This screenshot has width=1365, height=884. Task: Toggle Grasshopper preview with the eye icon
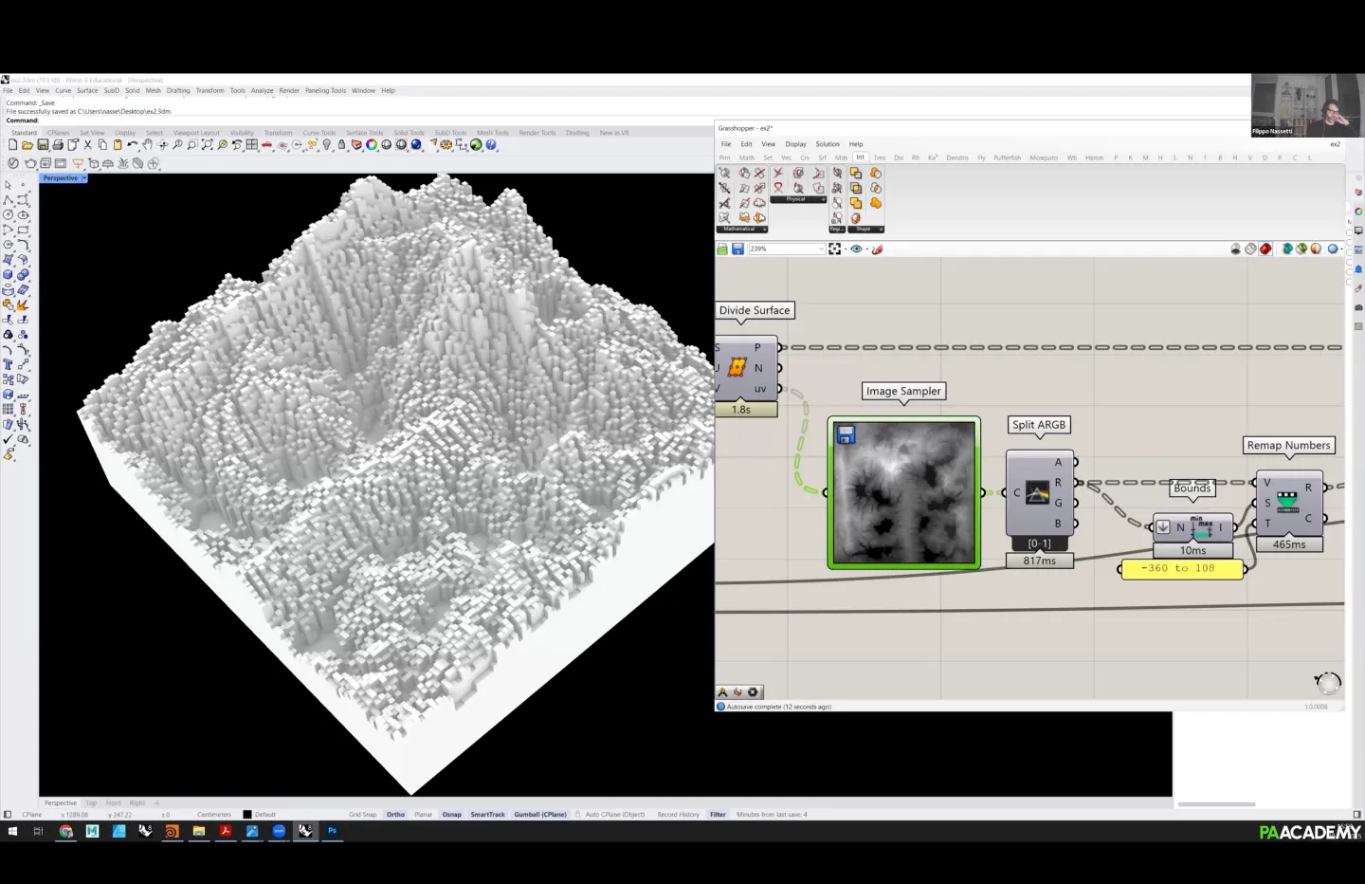coord(856,249)
